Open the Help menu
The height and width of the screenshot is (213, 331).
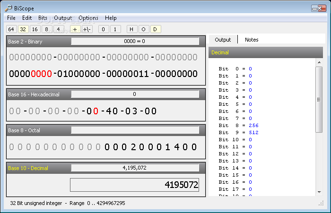pyautogui.click(x=111, y=18)
